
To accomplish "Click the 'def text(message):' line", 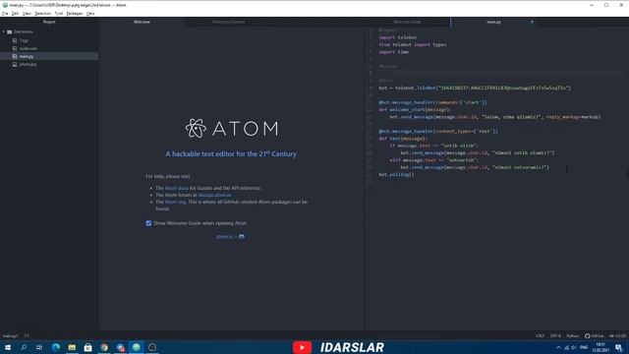I will (x=403, y=139).
